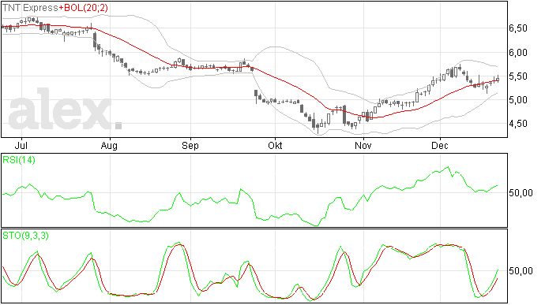The image size is (545, 305).
Task: Click the "Jul" month label
Action: tap(21, 145)
